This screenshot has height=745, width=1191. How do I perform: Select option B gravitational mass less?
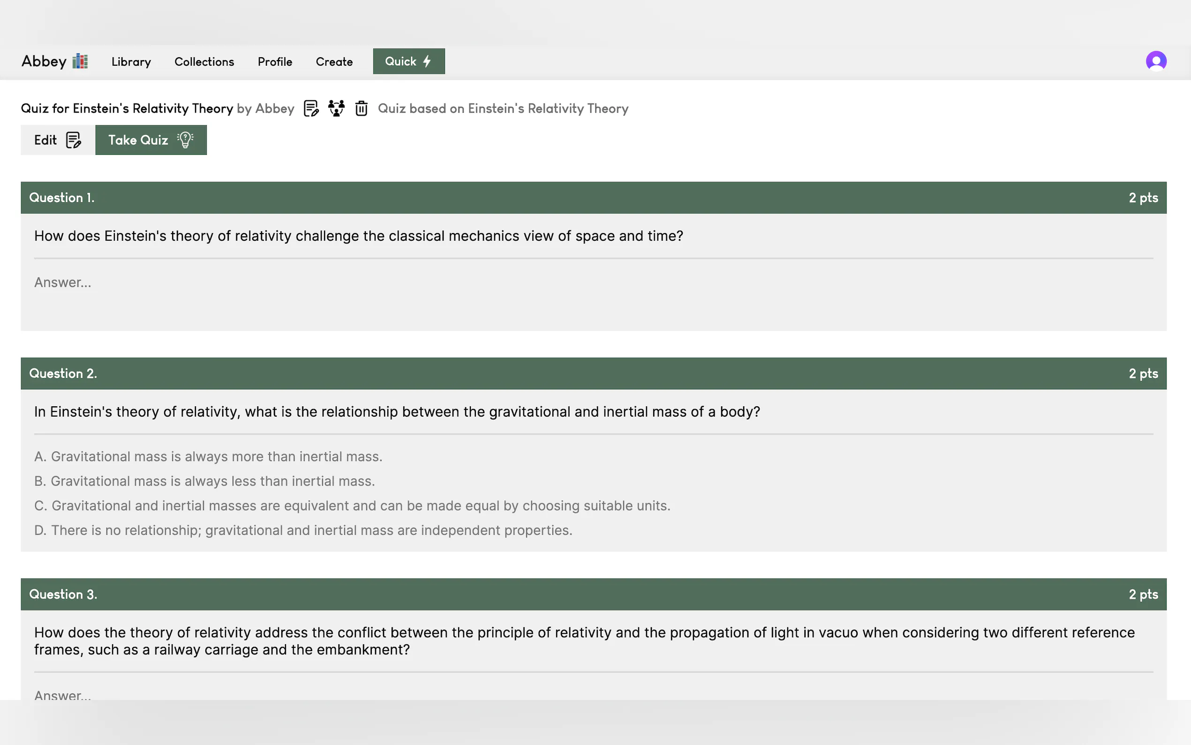tap(204, 481)
